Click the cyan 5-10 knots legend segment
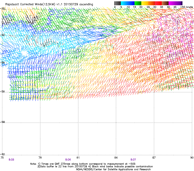 click(x=124, y=3)
